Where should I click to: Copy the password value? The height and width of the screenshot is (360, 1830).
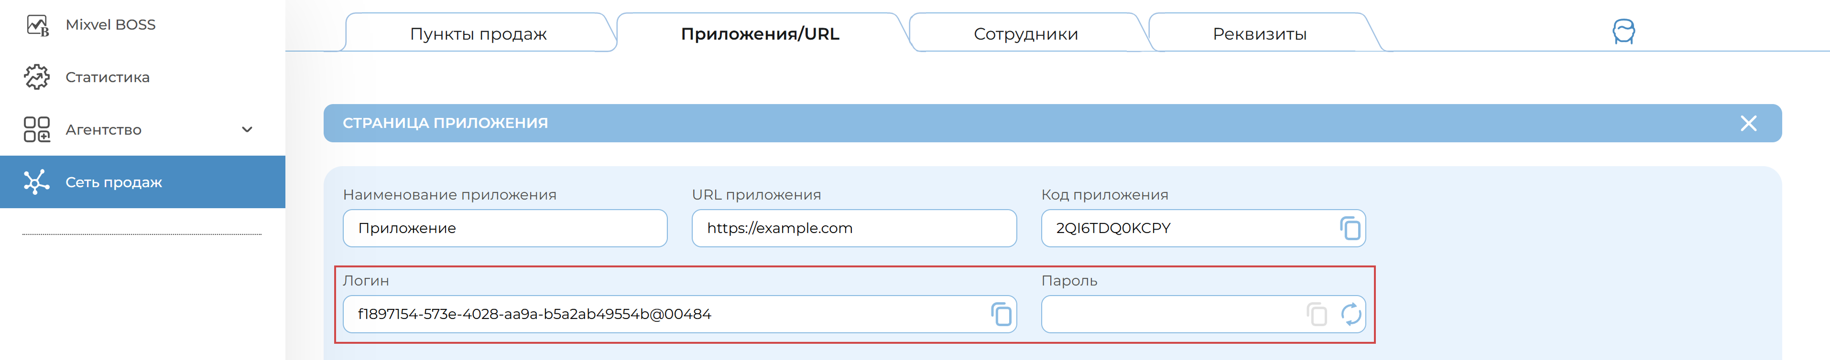click(1317, 315)
